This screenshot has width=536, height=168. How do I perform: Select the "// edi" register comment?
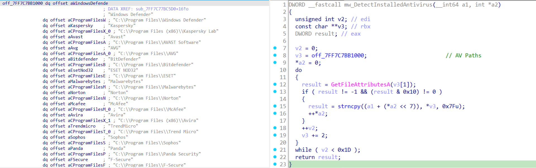[361, 19]
